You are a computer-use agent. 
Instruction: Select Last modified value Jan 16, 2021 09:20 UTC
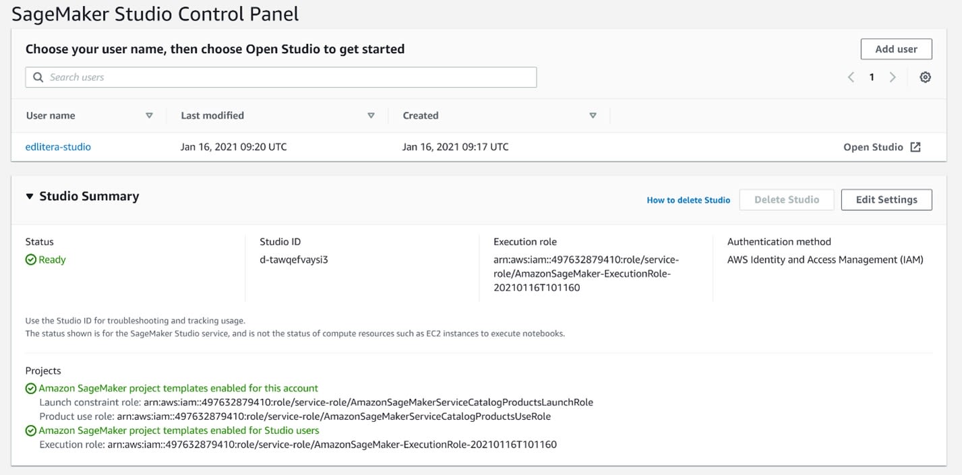click(x=234, y=147)
